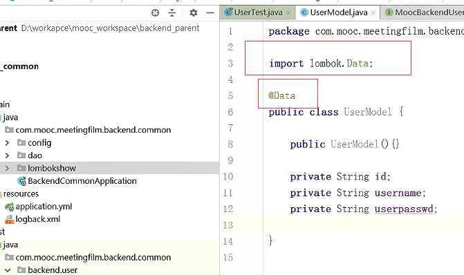Click line number 5 in gutter
464x275 pixels.
click(230, 95)
